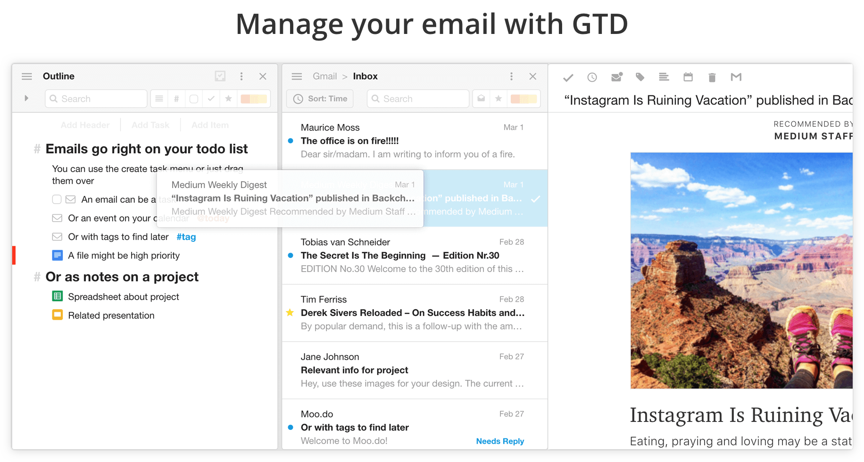Mark email unread with envelope icon
This screenshot has width=864, height=462.
617,77
